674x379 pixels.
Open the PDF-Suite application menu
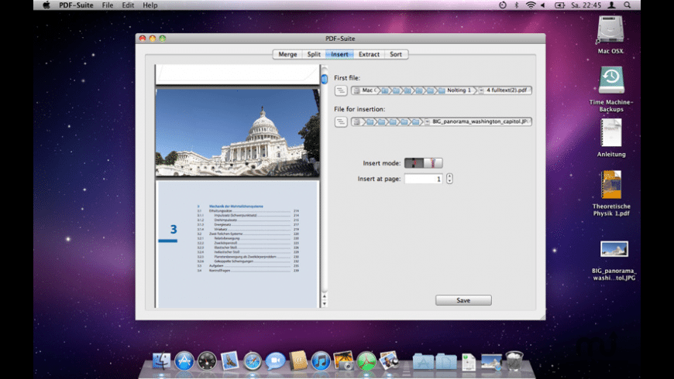click(x=76, y=5)
